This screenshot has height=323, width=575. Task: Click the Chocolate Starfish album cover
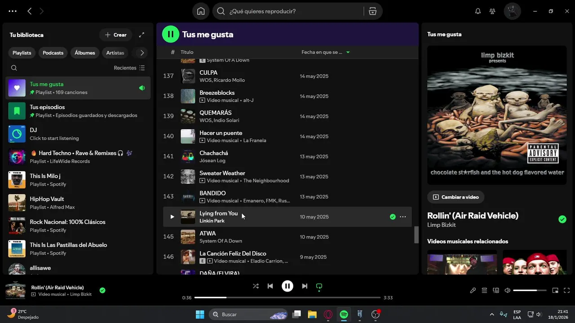pyautogui.click(x=497, y=115)
